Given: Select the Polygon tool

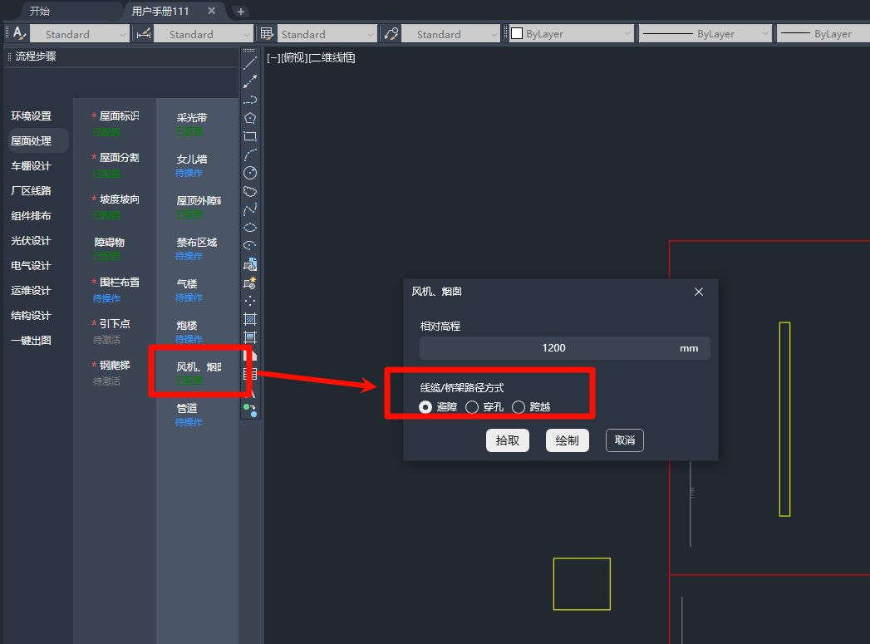Looking at the screenshot, I should [x=250, y=118].
